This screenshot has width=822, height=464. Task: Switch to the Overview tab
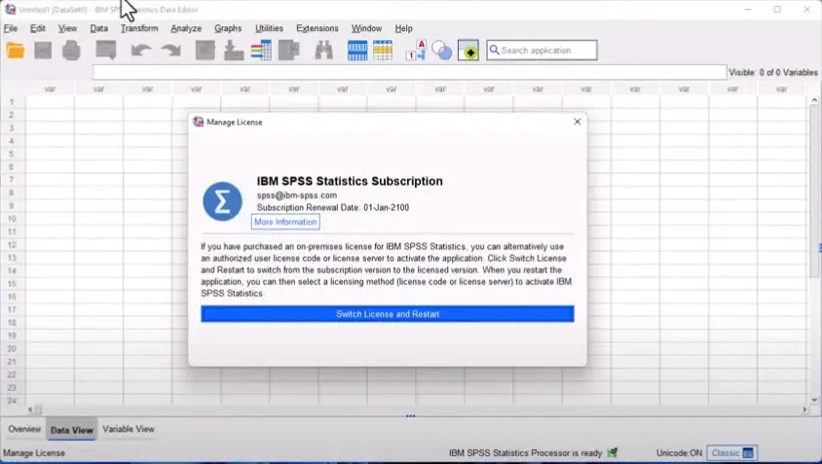[x=24, y=429]
